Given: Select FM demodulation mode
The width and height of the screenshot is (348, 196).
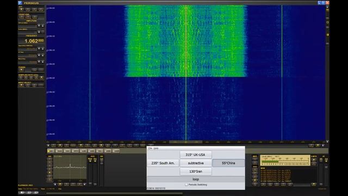Looking at the screenshot, I should tap(100, 151).
